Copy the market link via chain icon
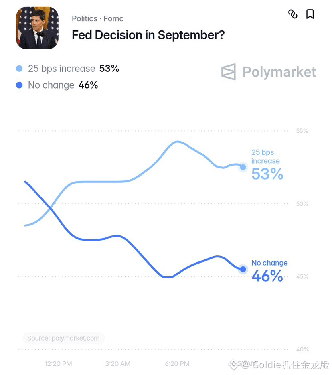The image size is (332, 375). (293, 14)
